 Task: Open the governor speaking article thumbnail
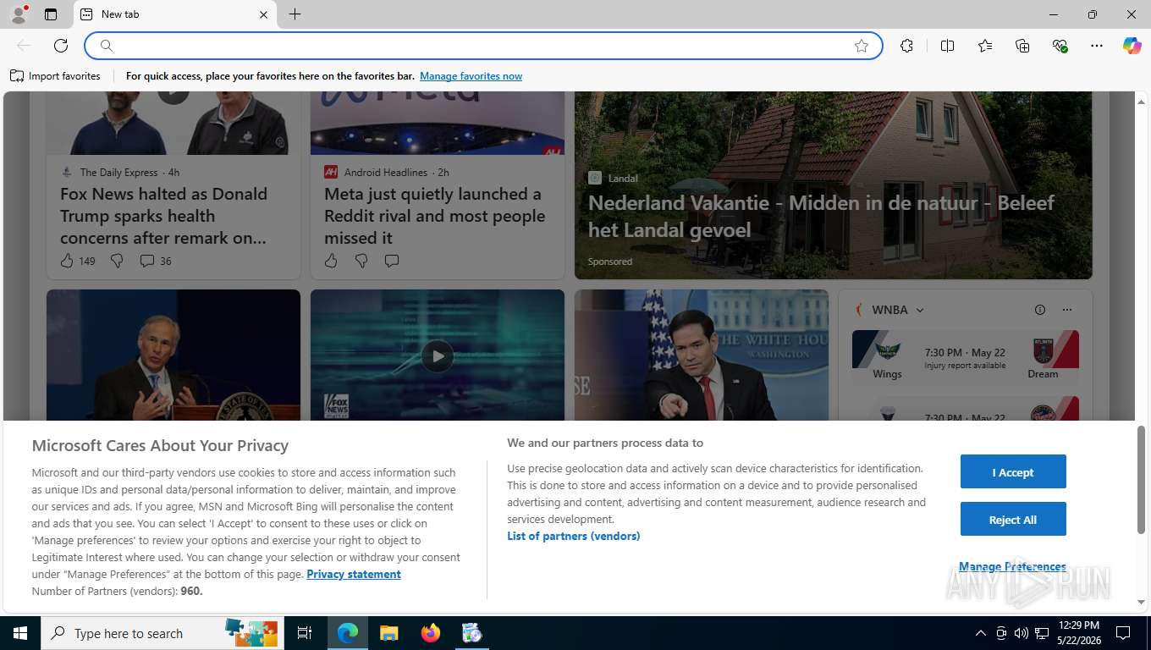(x=173, y=355)
